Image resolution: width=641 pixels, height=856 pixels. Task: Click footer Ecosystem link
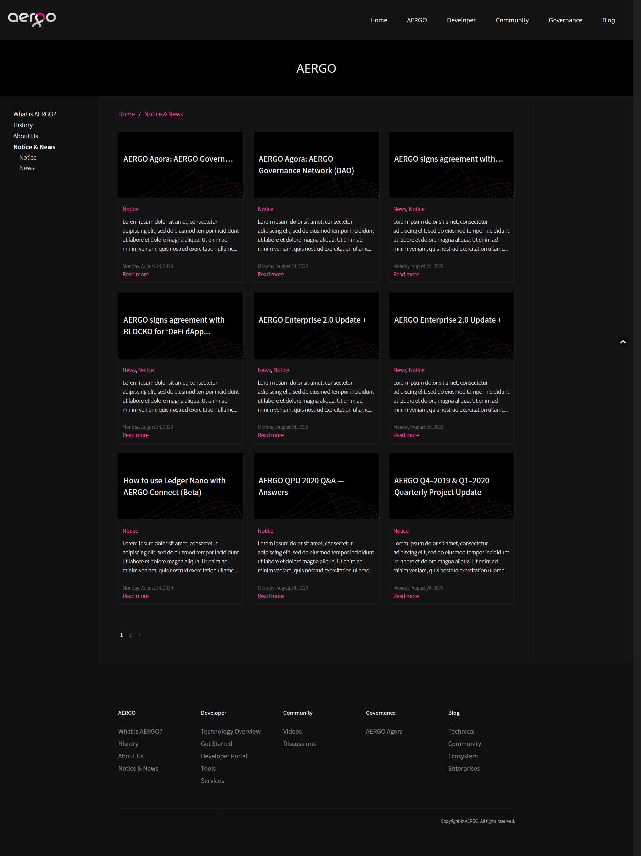point(463,756)
